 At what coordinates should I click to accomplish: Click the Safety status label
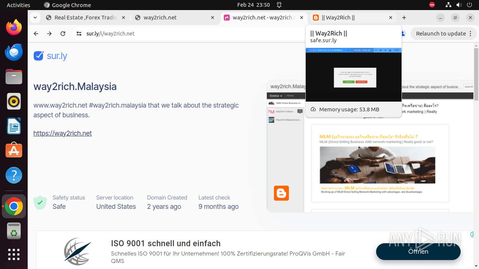(69, 198)
